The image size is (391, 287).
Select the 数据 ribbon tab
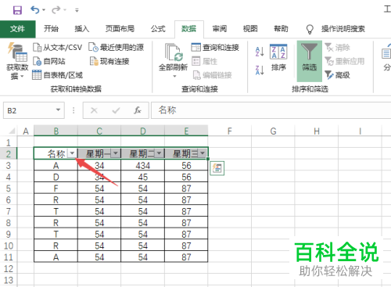pyautogui.click(x=189, y=29)
